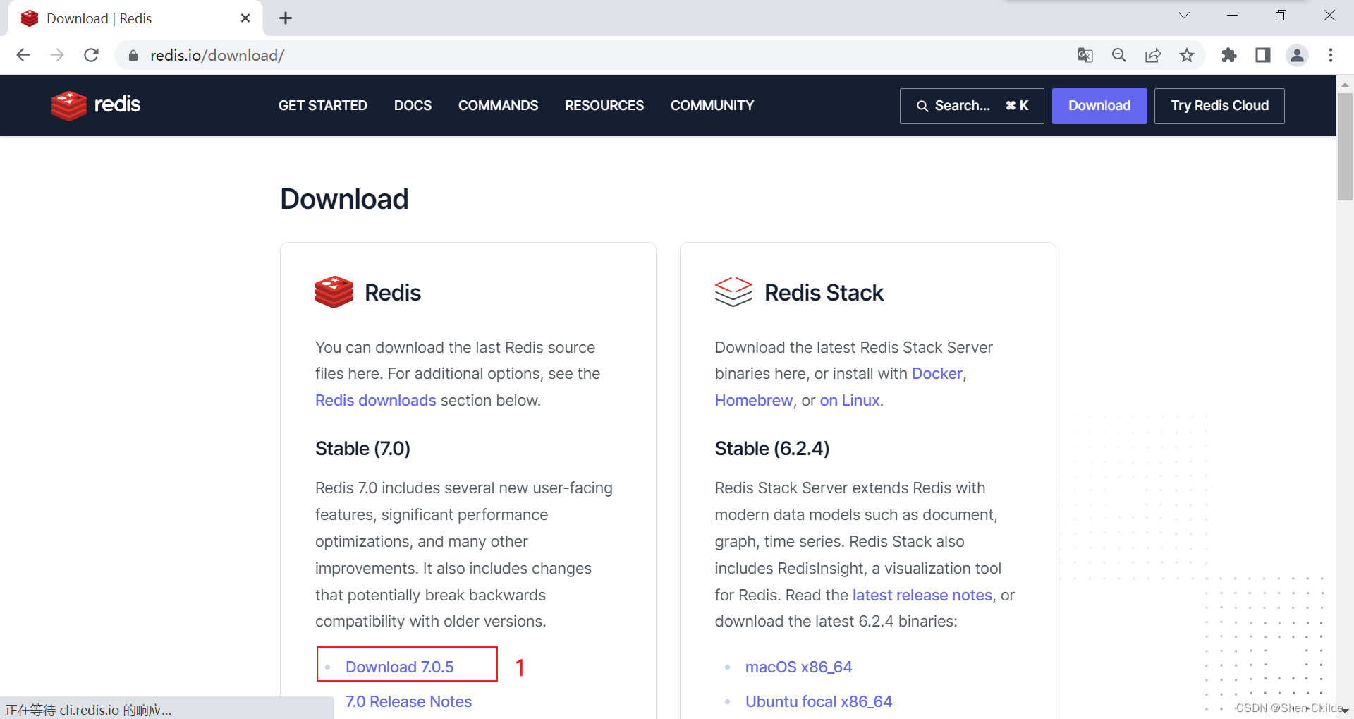Click the scrollbar up arrow
Image resolution: width=1354 pixels, height=719 pixels.
(1345, 84)
